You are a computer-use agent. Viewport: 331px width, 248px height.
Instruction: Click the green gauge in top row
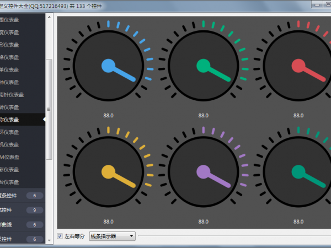[203, 66]
